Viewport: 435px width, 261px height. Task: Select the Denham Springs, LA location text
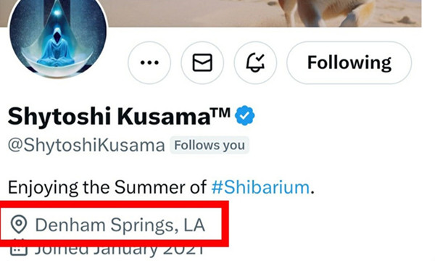tap(120, 225)
